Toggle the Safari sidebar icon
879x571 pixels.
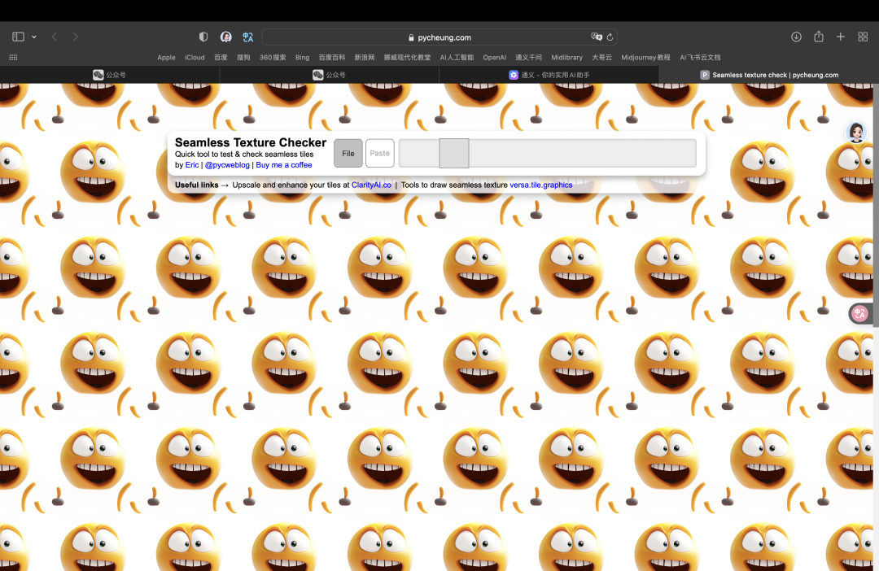tap(18, 37)
